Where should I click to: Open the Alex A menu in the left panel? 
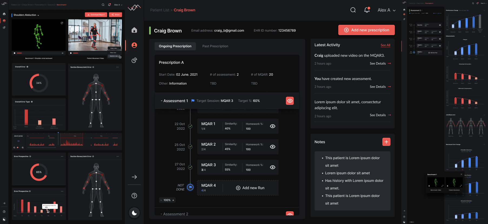(x=118, y=5)
